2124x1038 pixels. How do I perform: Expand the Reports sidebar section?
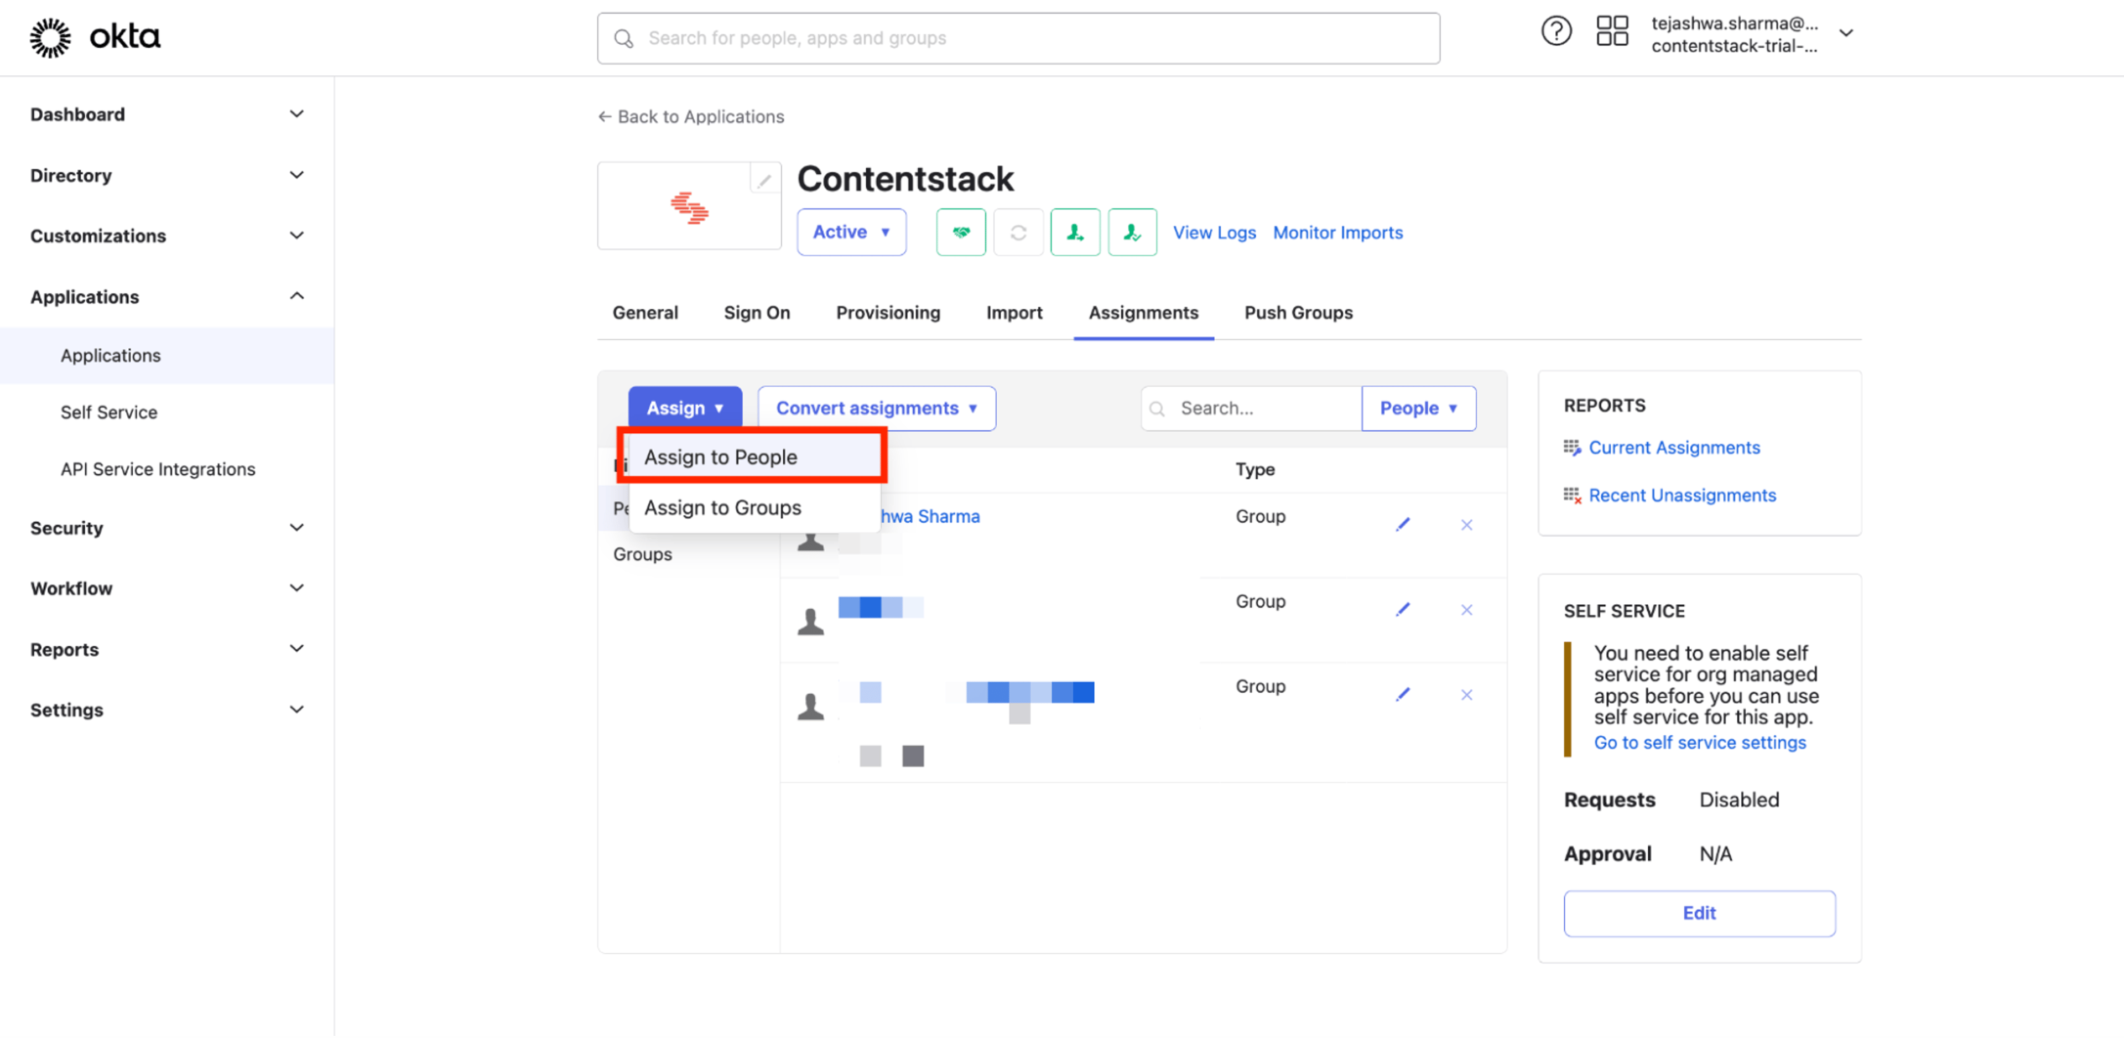pyautogui.click(x=297, y=650)
